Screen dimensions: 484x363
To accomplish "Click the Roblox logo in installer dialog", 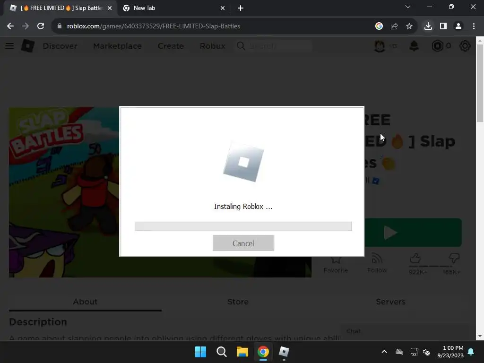I will tap(243, 162).
